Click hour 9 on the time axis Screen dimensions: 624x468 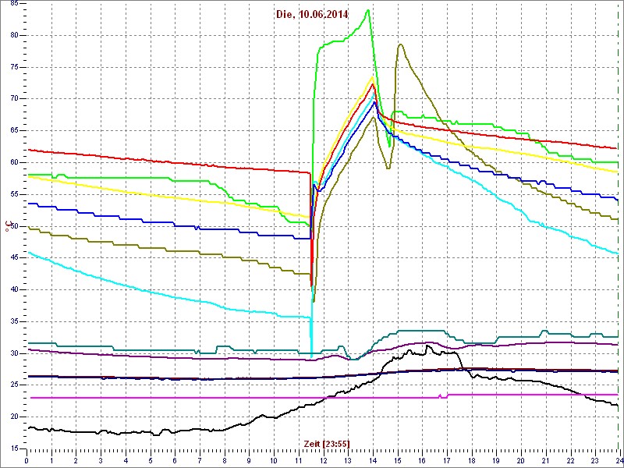[249, 460]
